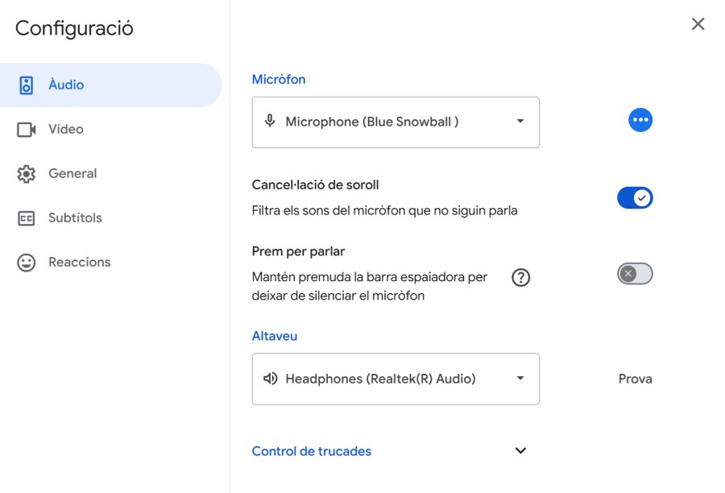The image size is (725, 493).
Task: Switch to the Vídeo tab label
Action: (66, 130)
